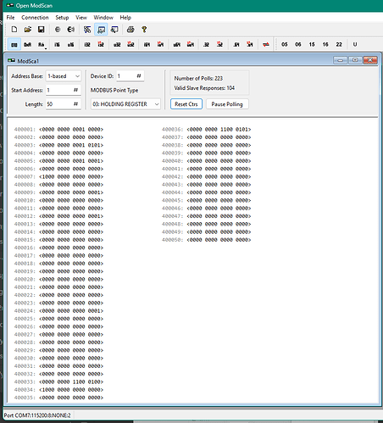Print using the printer icon

[130, 30]
